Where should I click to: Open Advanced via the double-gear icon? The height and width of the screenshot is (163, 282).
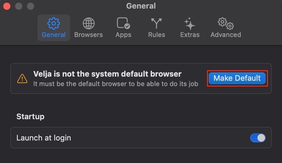[226, 23]
